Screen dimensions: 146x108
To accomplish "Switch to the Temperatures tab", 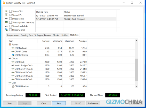I will coord(13,35).
